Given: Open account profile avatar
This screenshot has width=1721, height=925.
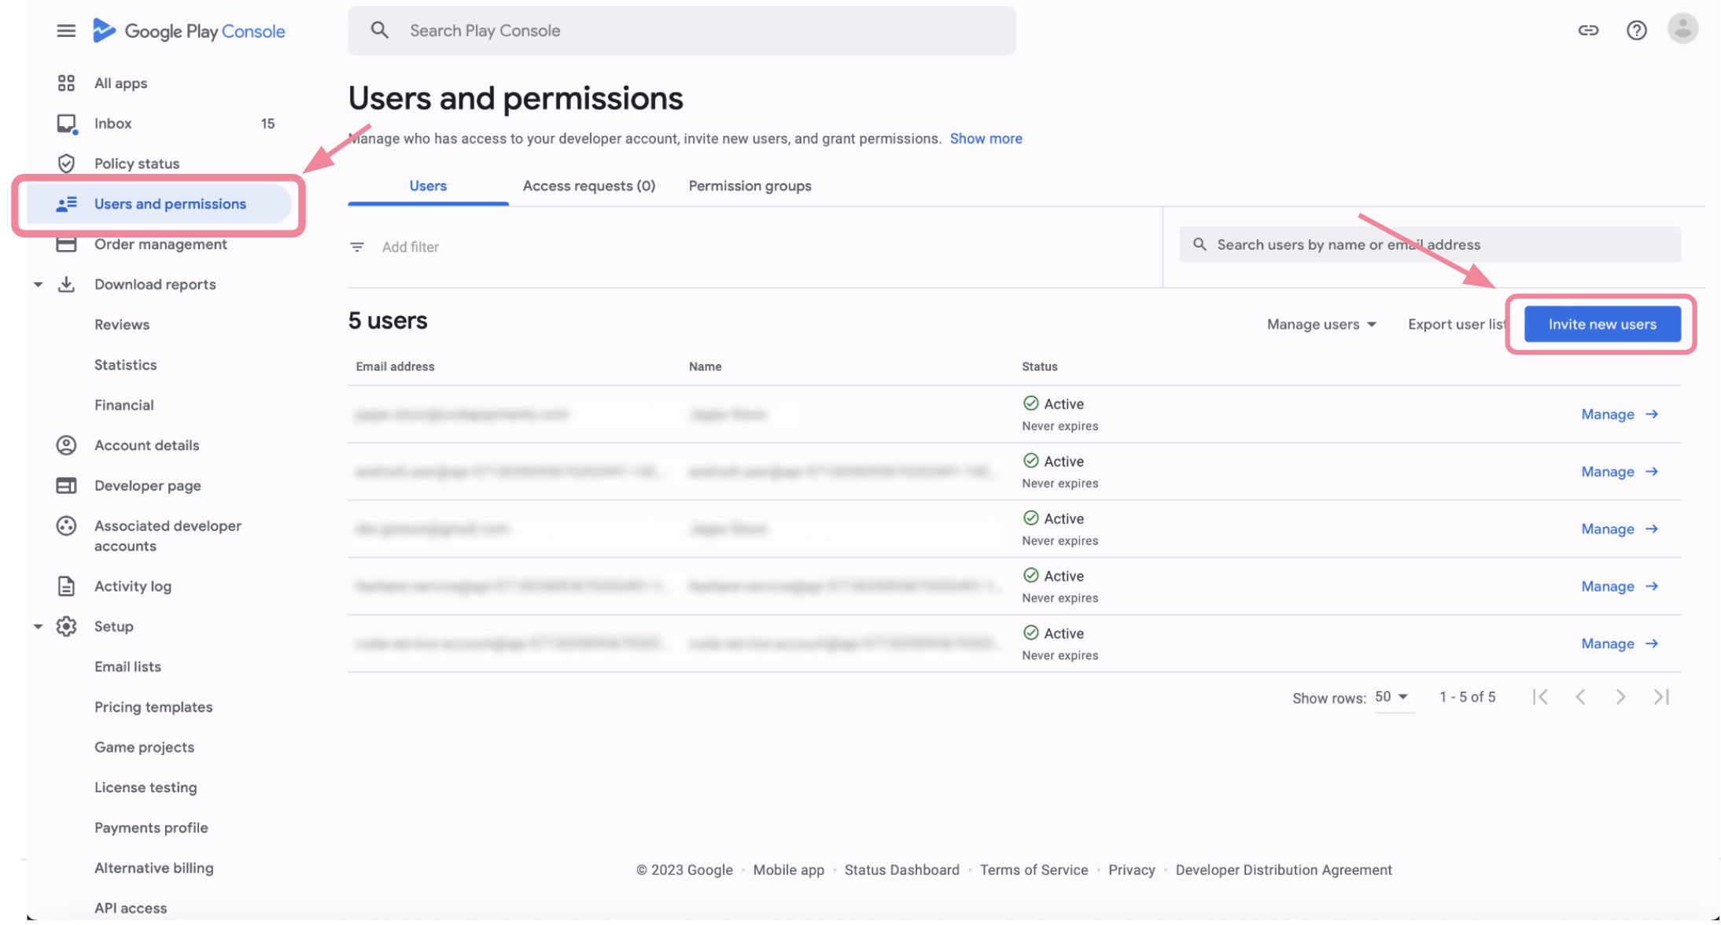Looking at the screenshot, I should (1682, 29).
